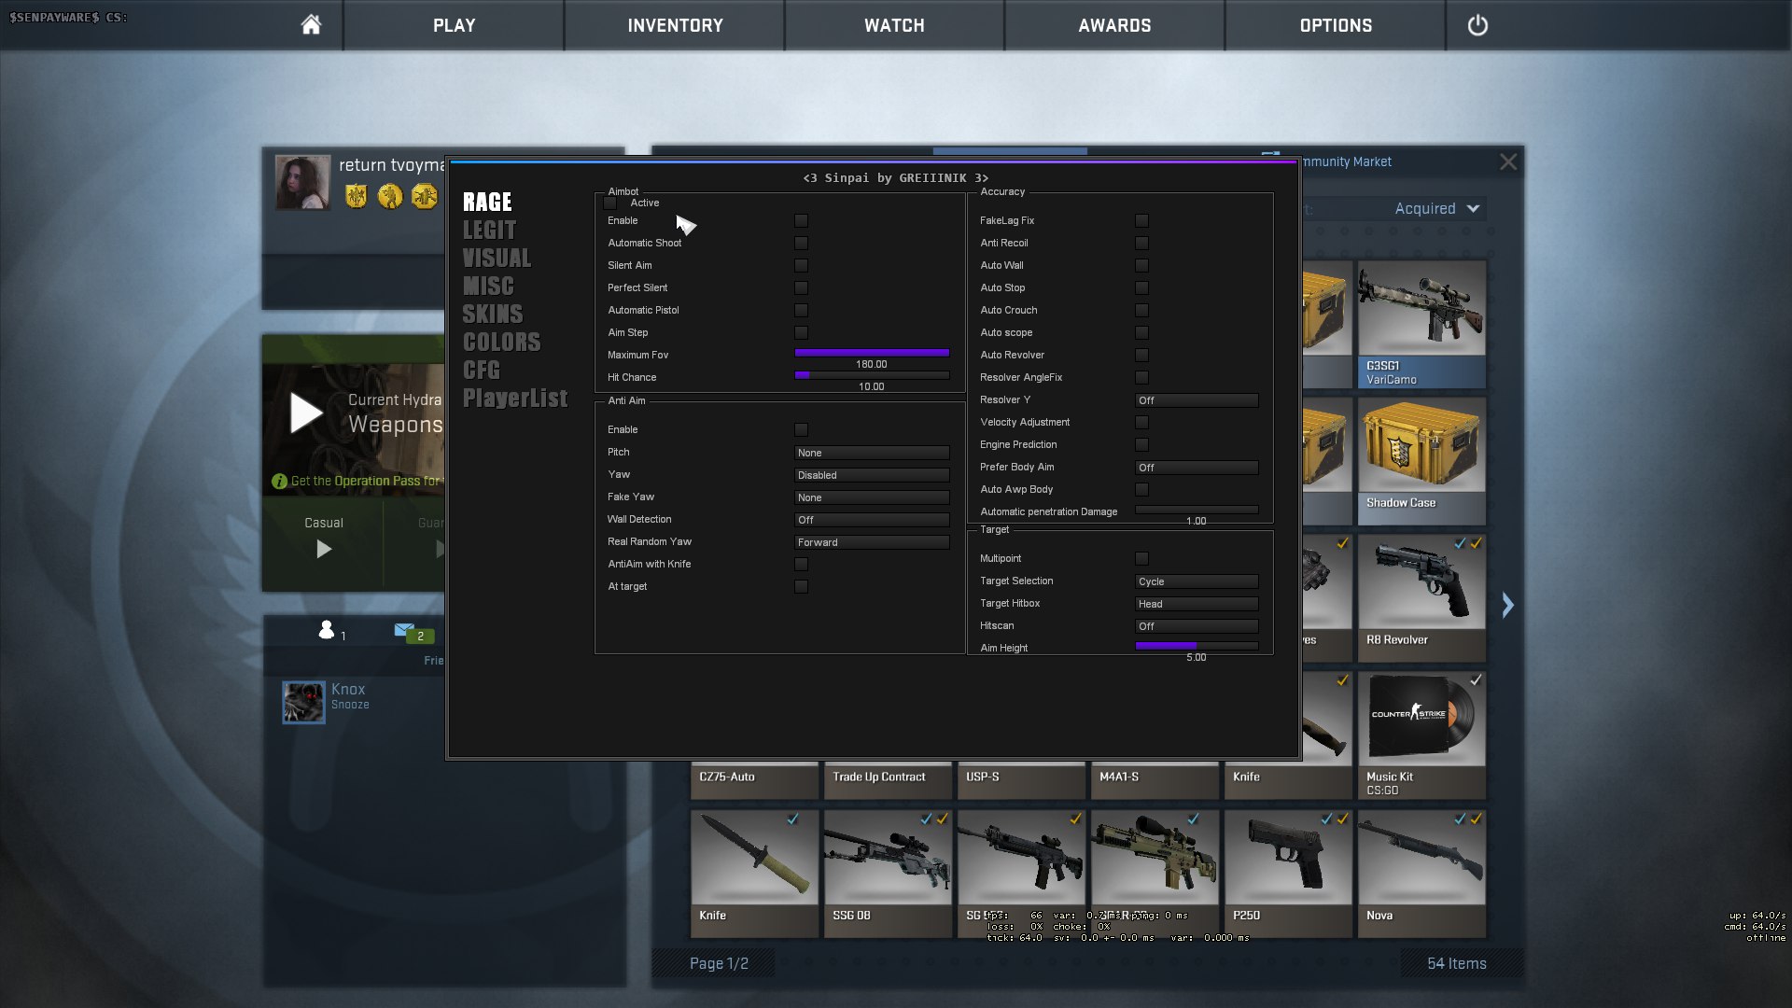Select the Nova shotgun item
1792x1008 pixels.
pyautogui.click(x=1421, y=874)
